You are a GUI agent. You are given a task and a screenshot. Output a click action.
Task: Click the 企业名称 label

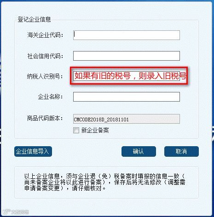51,97
